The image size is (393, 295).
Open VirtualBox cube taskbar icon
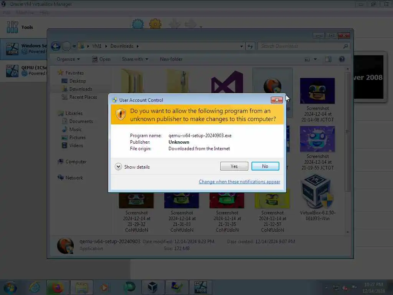click(x=153, y=287)
